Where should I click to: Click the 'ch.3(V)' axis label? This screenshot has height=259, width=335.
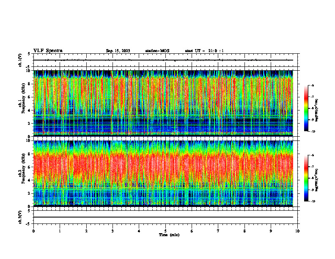click(x=20, y=217)
